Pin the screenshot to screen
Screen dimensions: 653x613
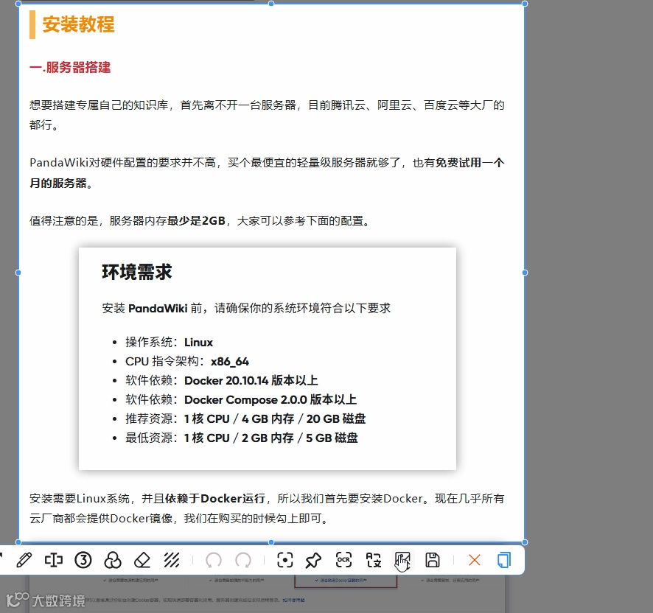tap(313, 560)
